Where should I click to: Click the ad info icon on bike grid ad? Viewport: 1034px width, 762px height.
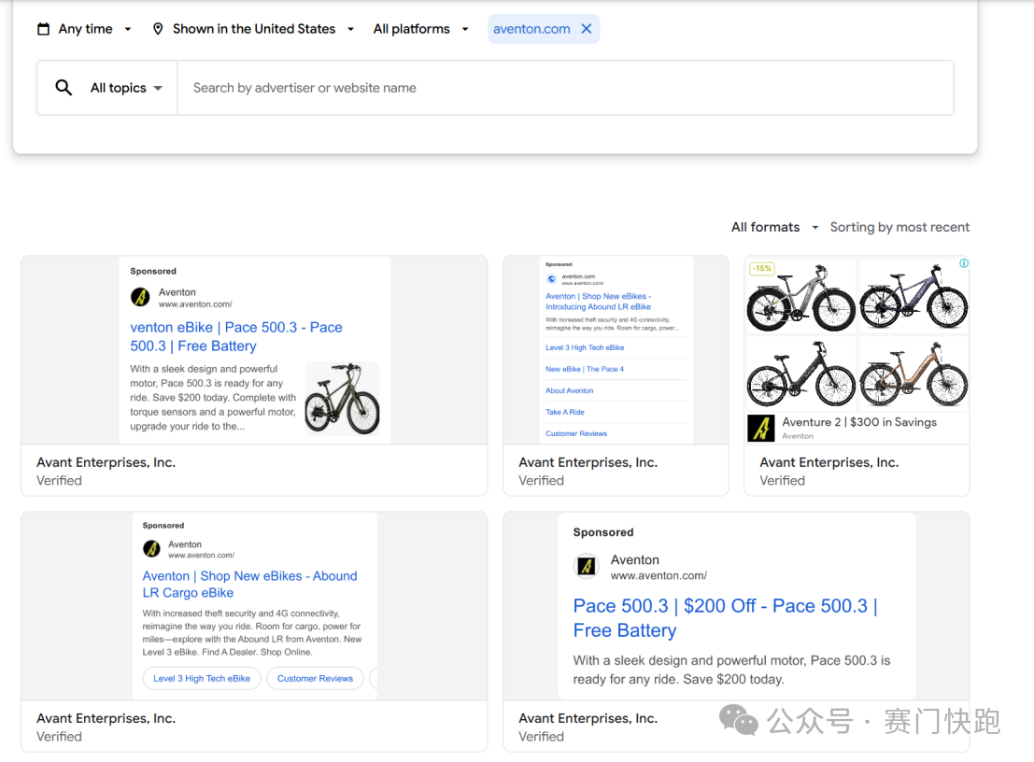tap(963, 263)
